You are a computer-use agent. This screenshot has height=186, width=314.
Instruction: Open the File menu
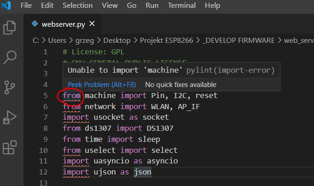pyautogui.click(x=26, y=6)
